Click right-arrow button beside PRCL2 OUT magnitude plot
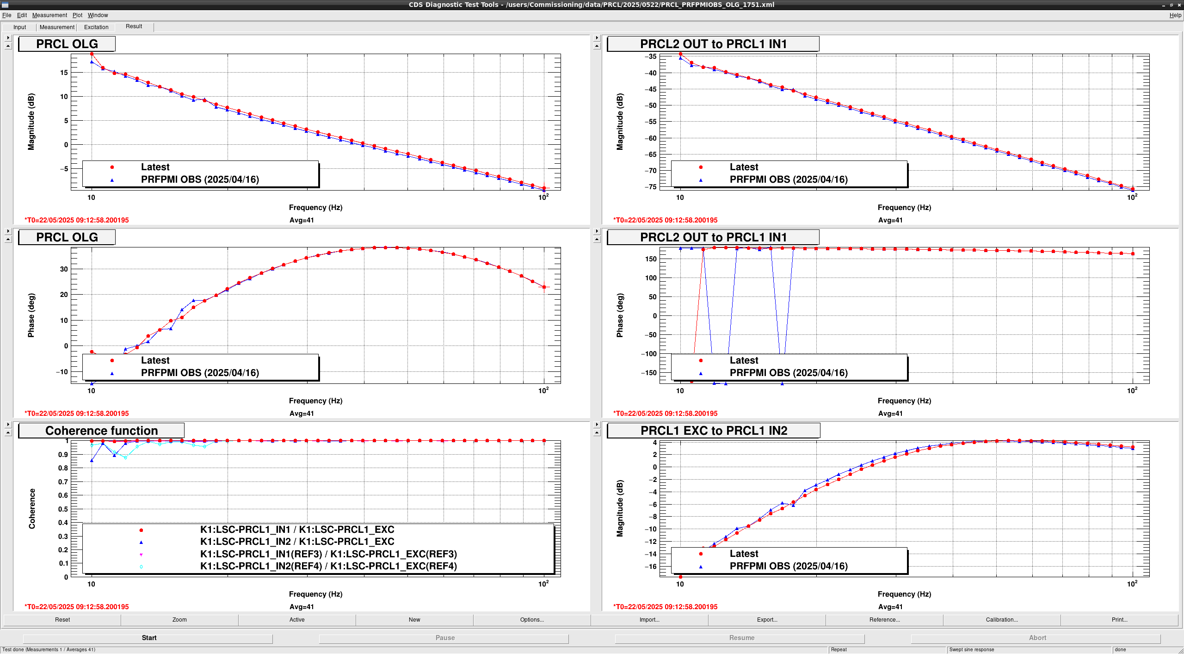This screenshot has width=1184, height=654. click(597, 38)
